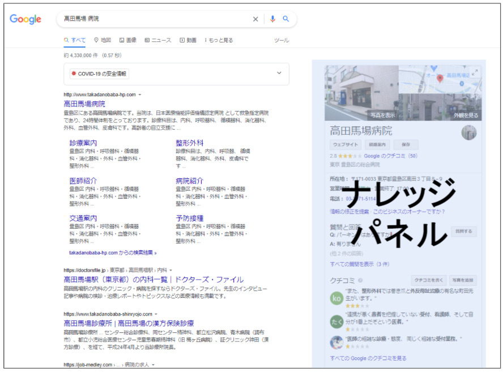Click the review text starting '連携が悪く患者を把握'
503x372 pixels.
[409, 318]
